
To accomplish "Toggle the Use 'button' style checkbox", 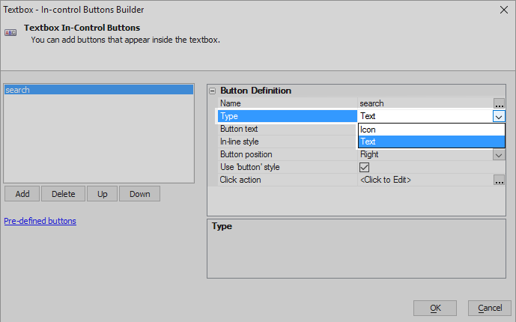I will [x=364, y=167].
